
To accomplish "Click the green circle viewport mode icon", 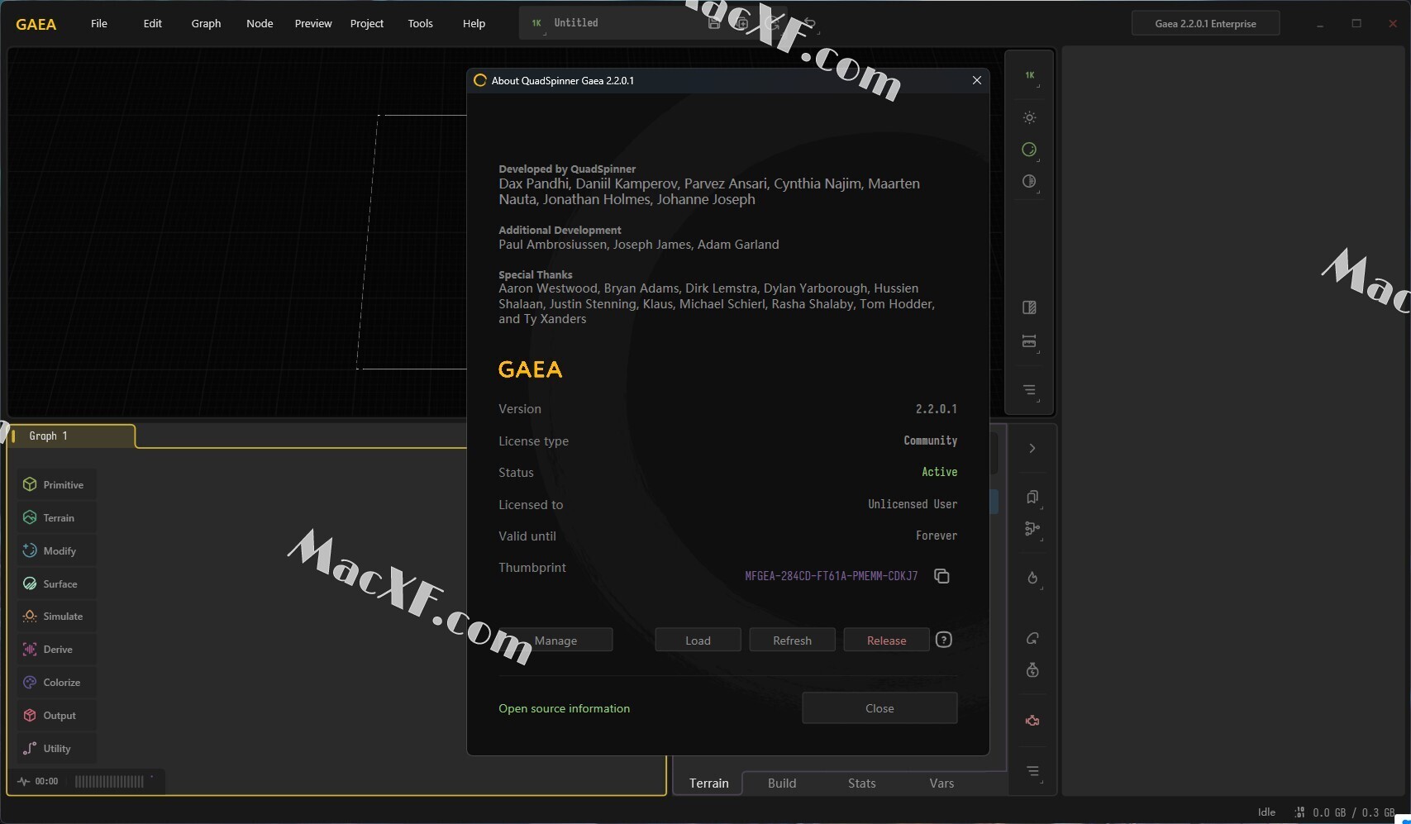I will pyautogui.click(x=1030, y=150).
